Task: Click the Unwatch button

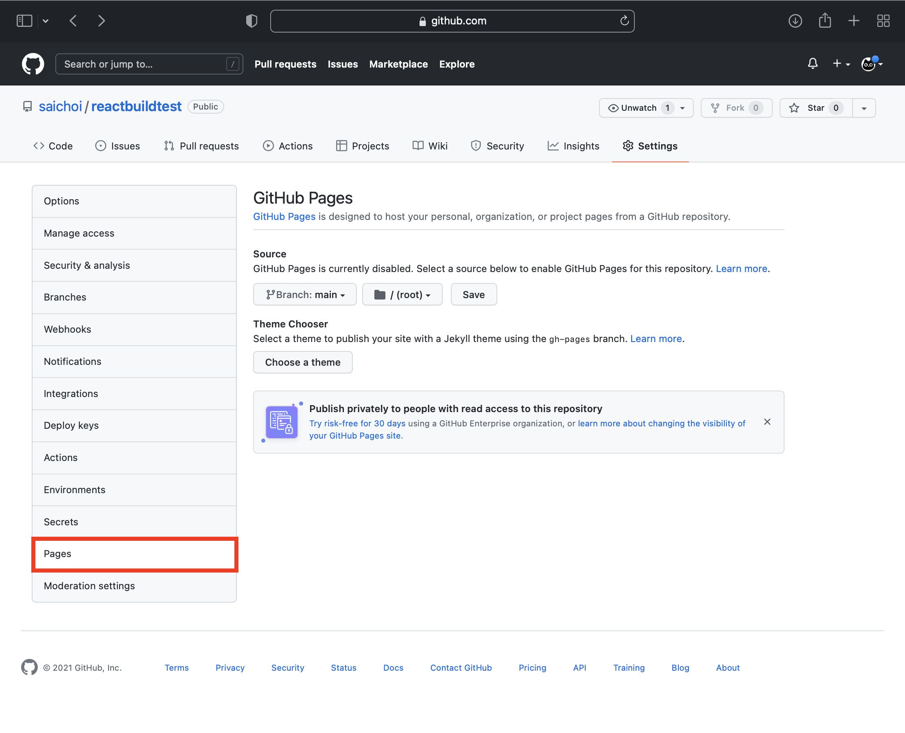Action: click(646, 108)
